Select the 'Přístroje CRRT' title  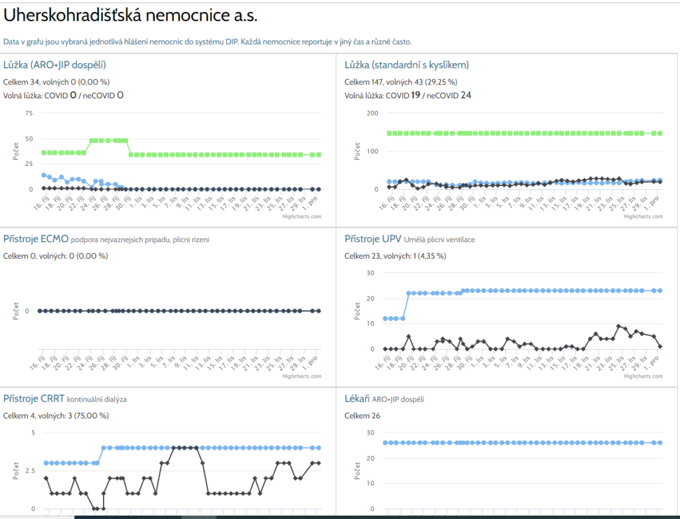(34, 398)
